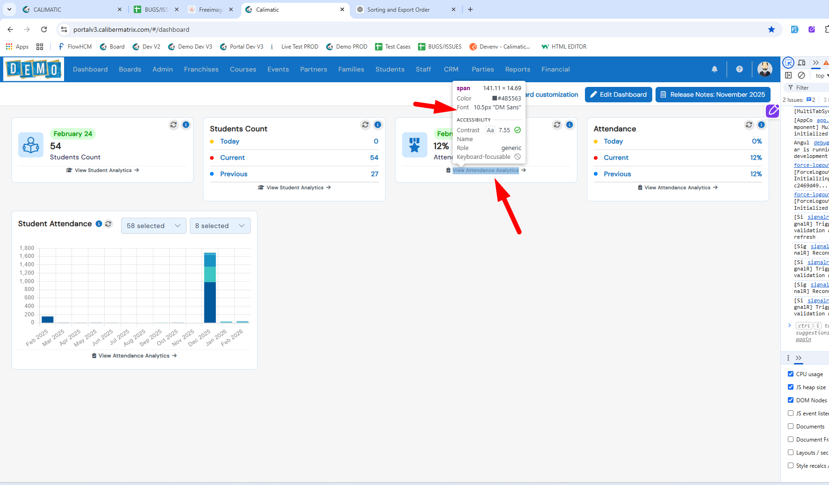Open the Reports menu
The width and height of the screenshot is (829, 485).
click(x=518, y=69)
